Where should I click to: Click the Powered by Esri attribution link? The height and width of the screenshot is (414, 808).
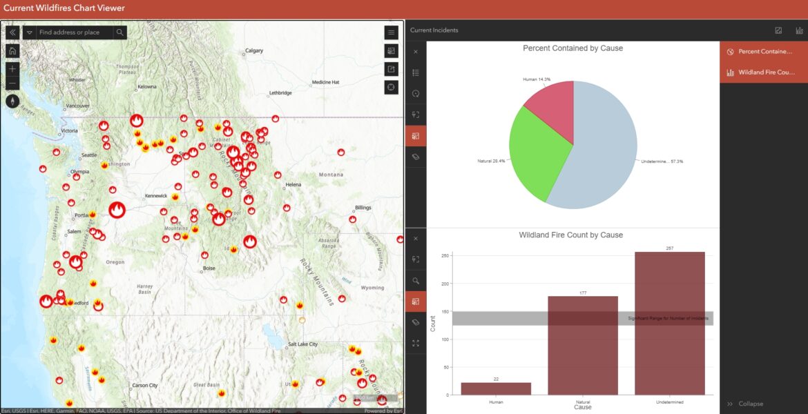click(383, 411)
